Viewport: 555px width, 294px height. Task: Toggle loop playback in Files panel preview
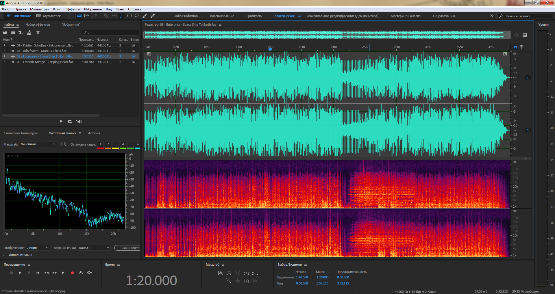click(x=70, y=121)
